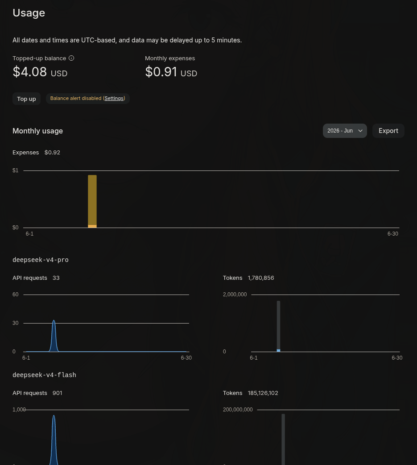Click the deepseek-v4-pro tokens bar
The width and height of the screenshot is (417, 465).
(279, 326)
